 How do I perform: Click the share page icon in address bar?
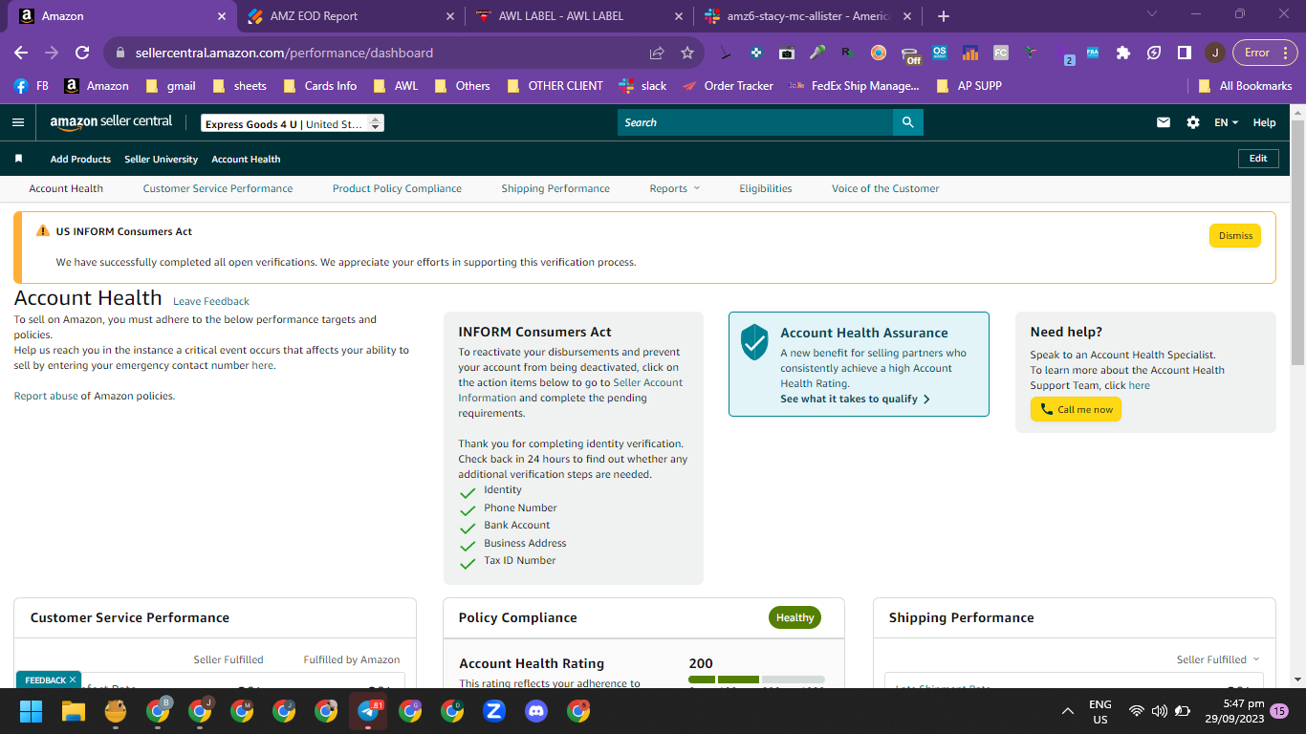(657, 53)
